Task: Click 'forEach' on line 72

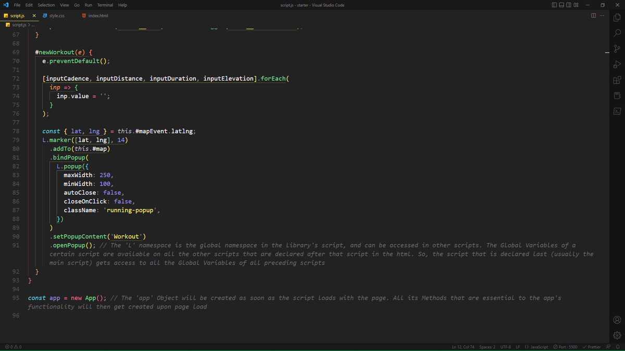Action: (x=273, y=79)
